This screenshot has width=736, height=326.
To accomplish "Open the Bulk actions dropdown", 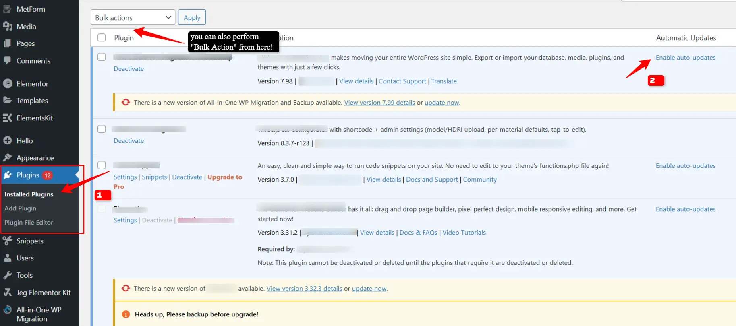I will tap(133, 17).
